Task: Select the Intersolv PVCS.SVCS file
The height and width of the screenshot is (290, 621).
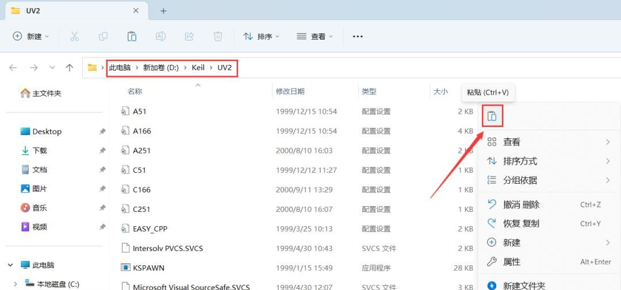Action: 168,249
